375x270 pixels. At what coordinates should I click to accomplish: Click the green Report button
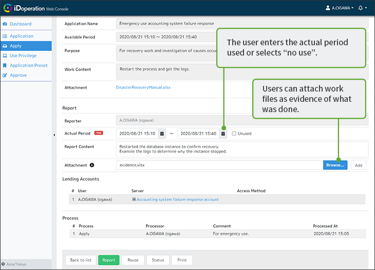[x=108, y=260]
